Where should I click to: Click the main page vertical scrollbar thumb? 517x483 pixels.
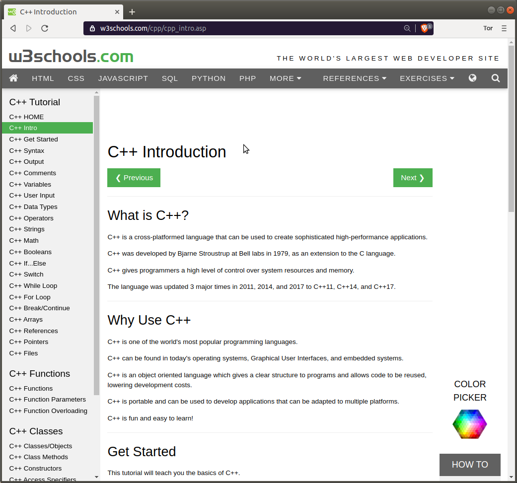click(x=511, y=129)
